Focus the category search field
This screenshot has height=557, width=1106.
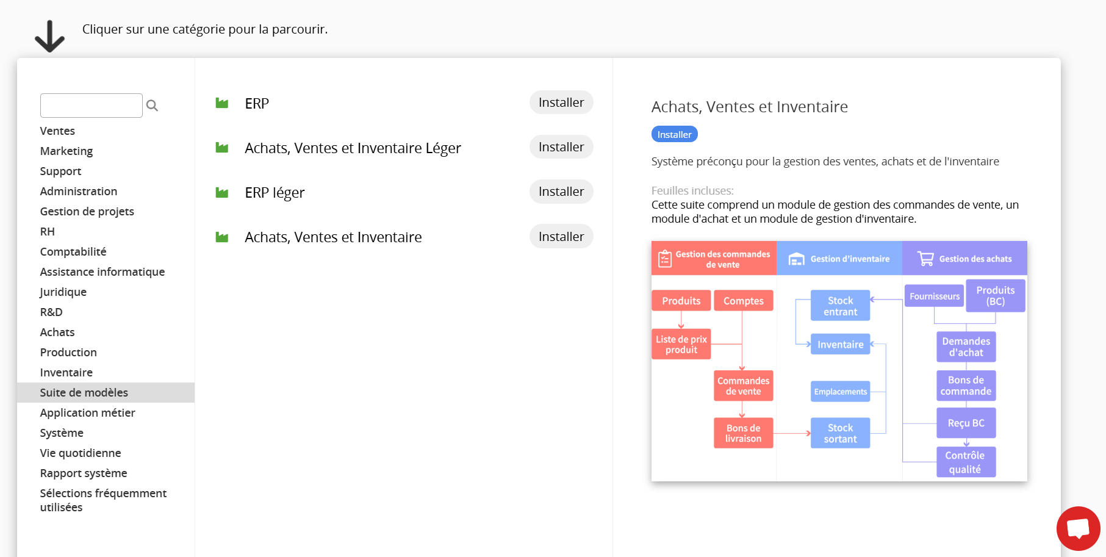[92, 106]
